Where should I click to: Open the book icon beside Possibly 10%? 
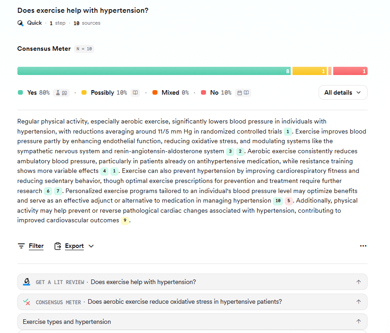click(135, 92)
